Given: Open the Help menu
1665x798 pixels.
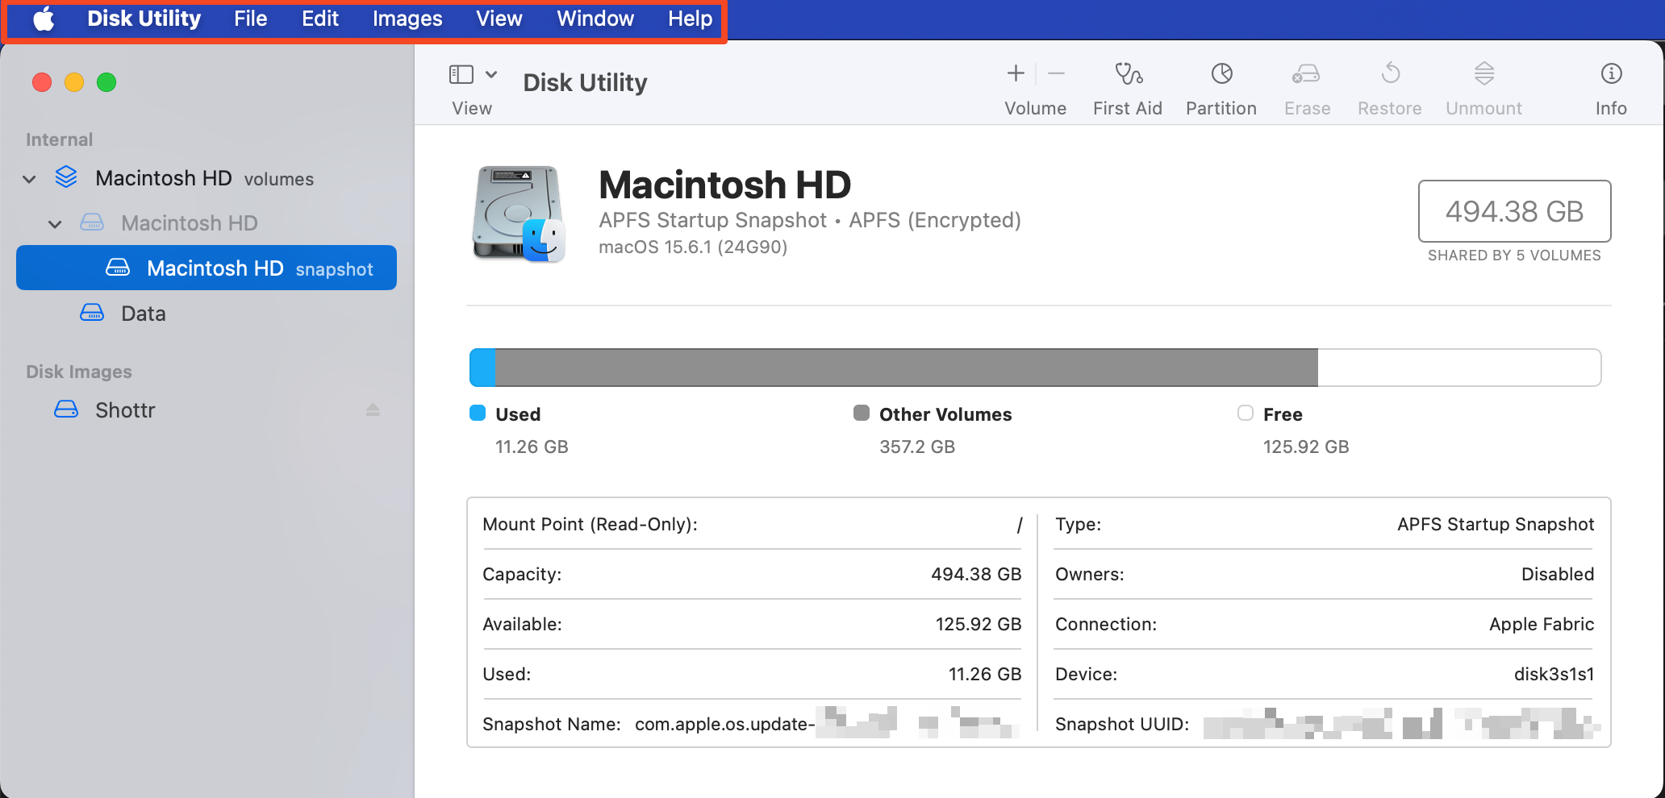Looking at the screenshot, I should [x=690, y=19].
